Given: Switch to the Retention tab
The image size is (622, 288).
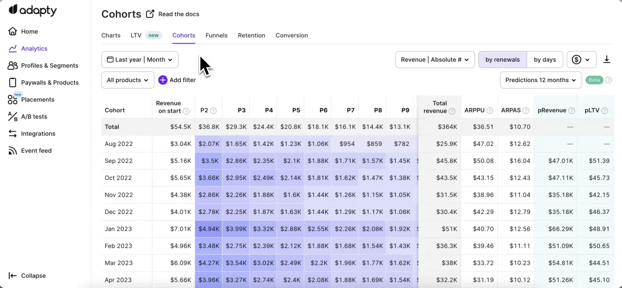Looking at the screenshot, I should [x=251, y=35].
